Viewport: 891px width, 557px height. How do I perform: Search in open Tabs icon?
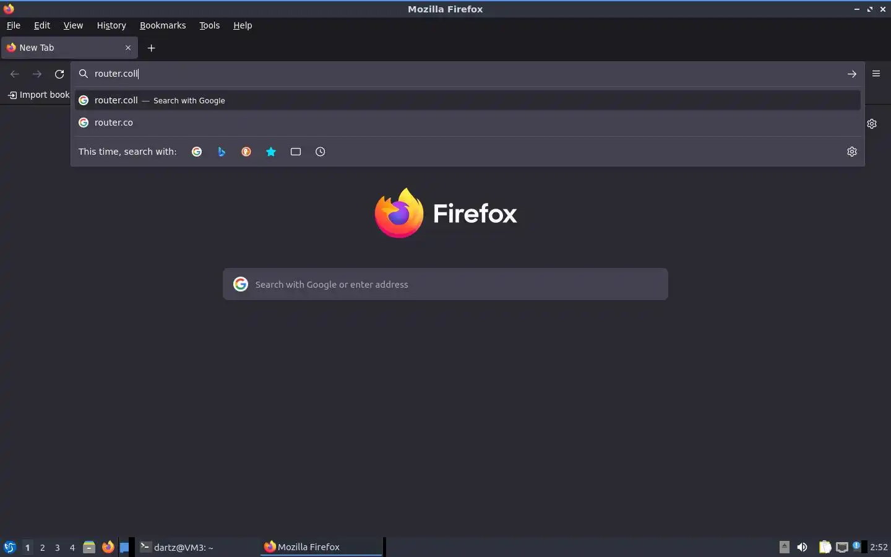click(x=296, y=152)
